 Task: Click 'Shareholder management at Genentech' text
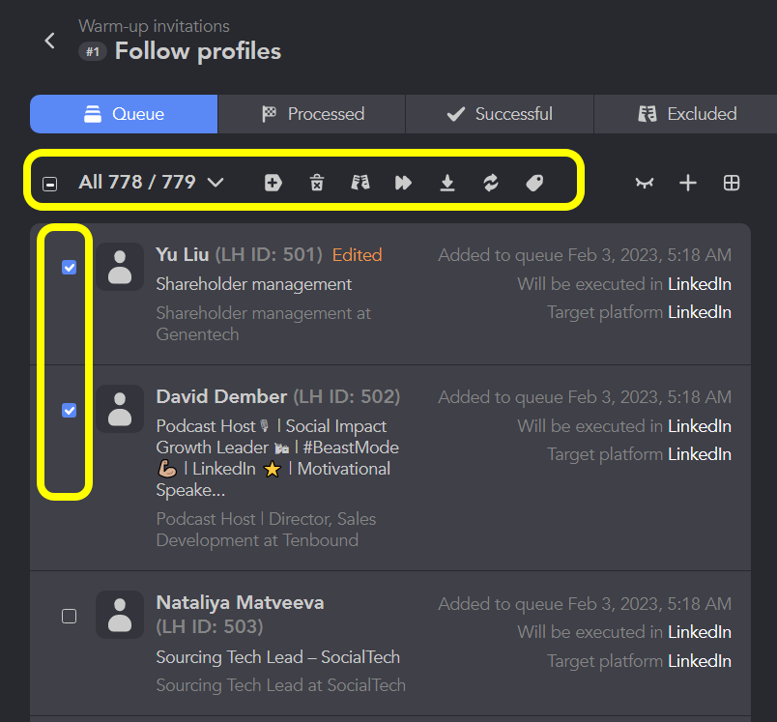[263, 324]
